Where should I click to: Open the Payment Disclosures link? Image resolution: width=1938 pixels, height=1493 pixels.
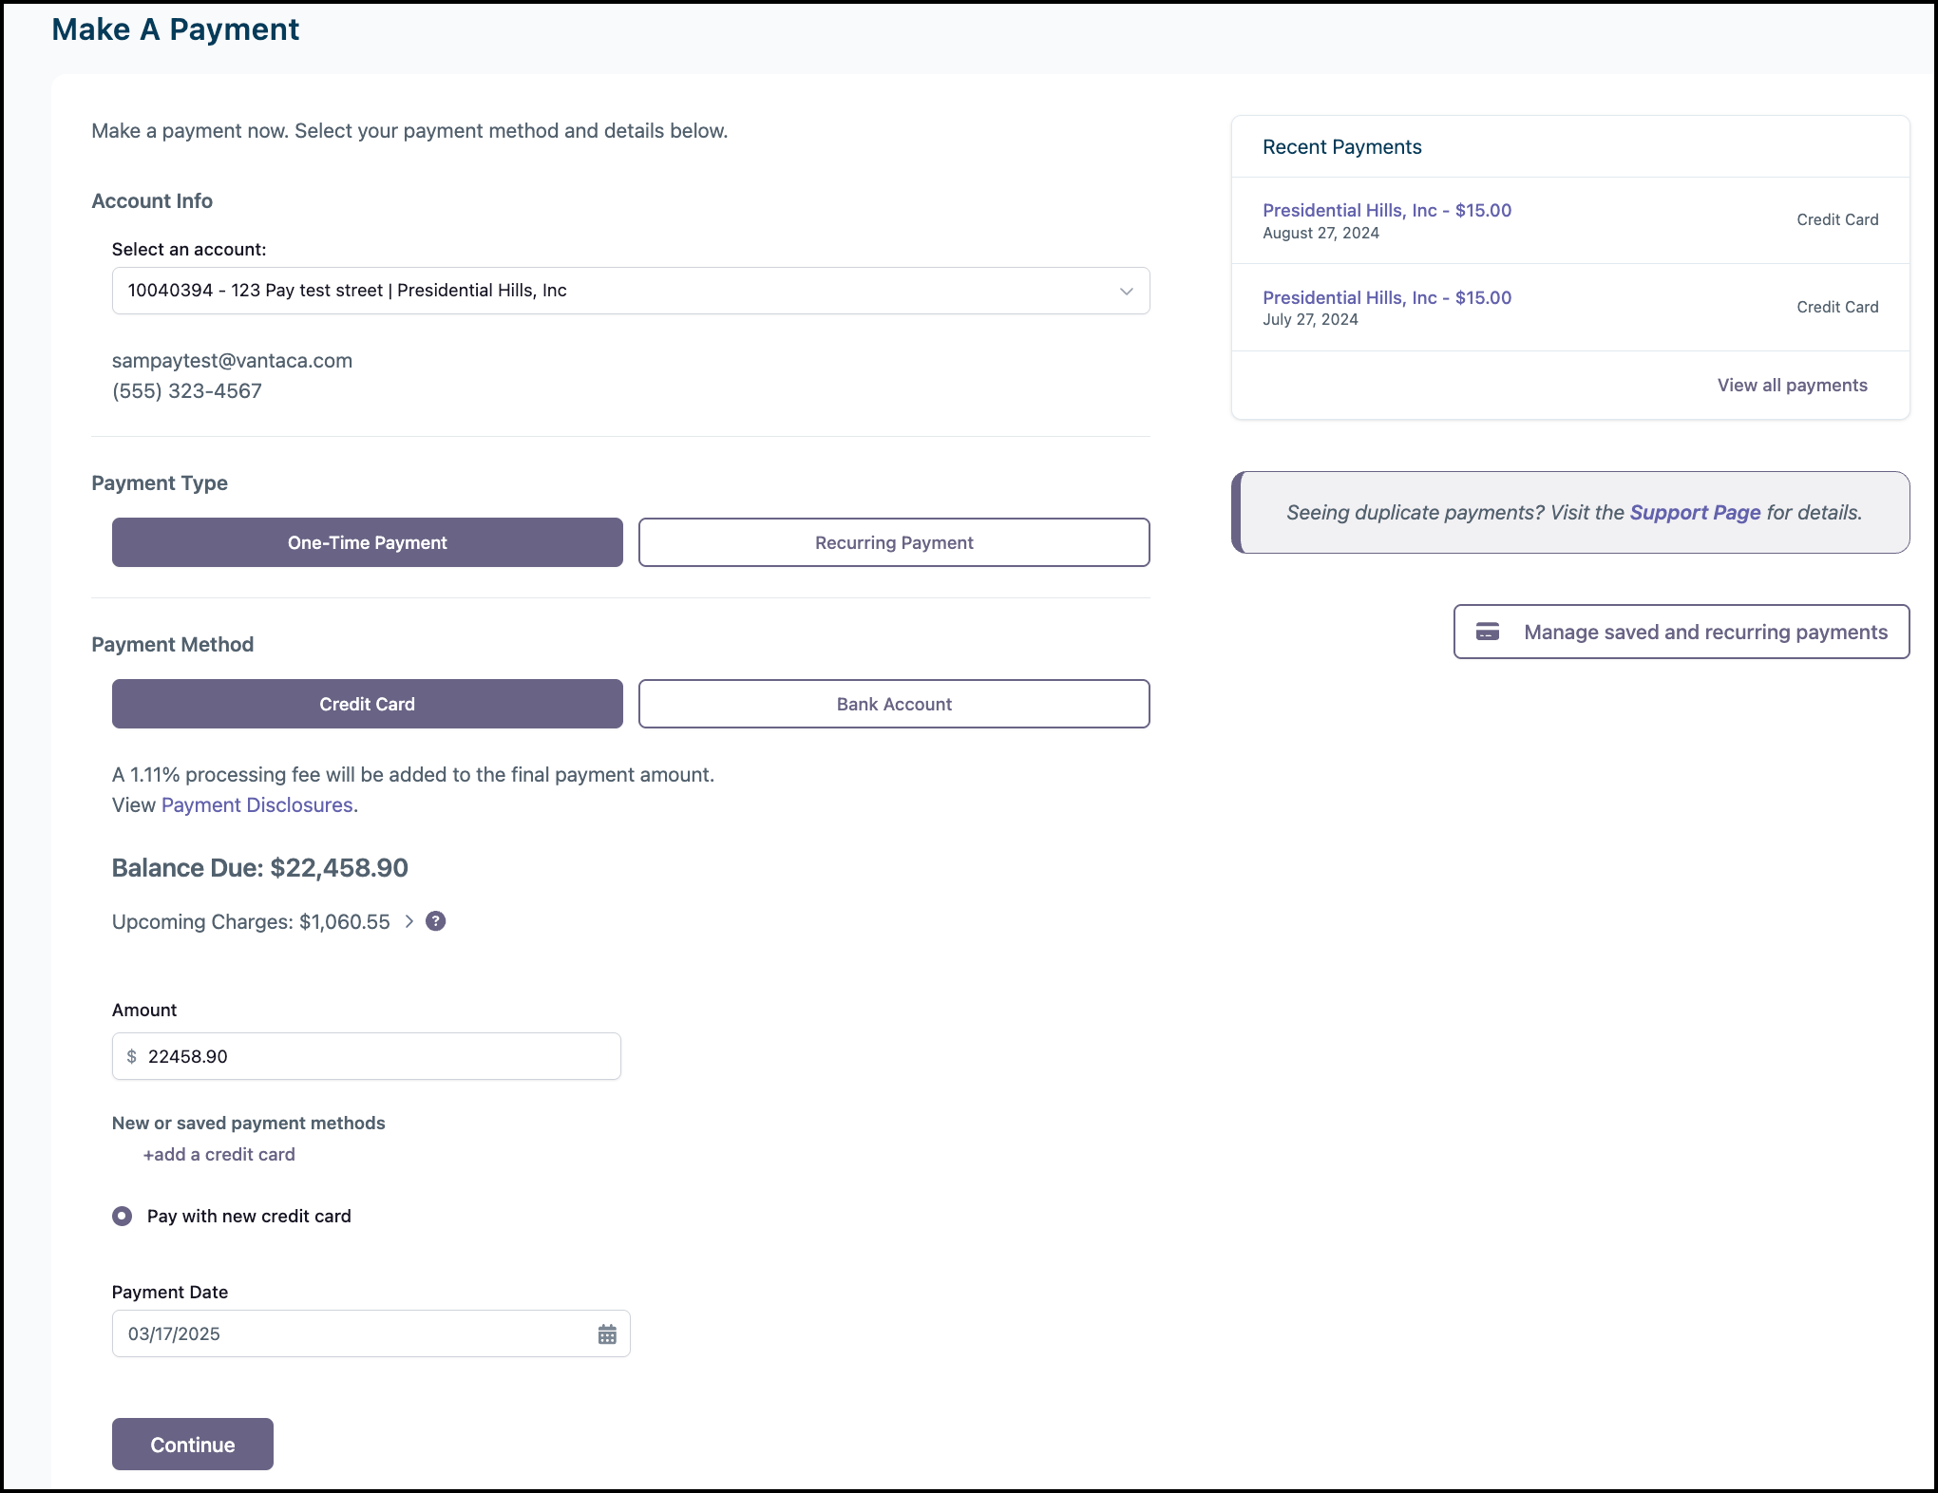(256, 805)
